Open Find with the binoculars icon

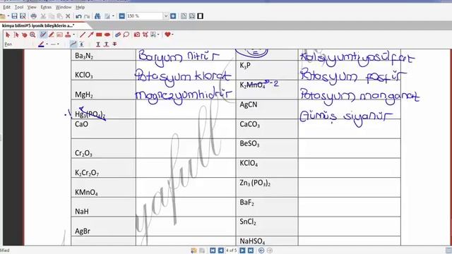(x=97, y=16)
